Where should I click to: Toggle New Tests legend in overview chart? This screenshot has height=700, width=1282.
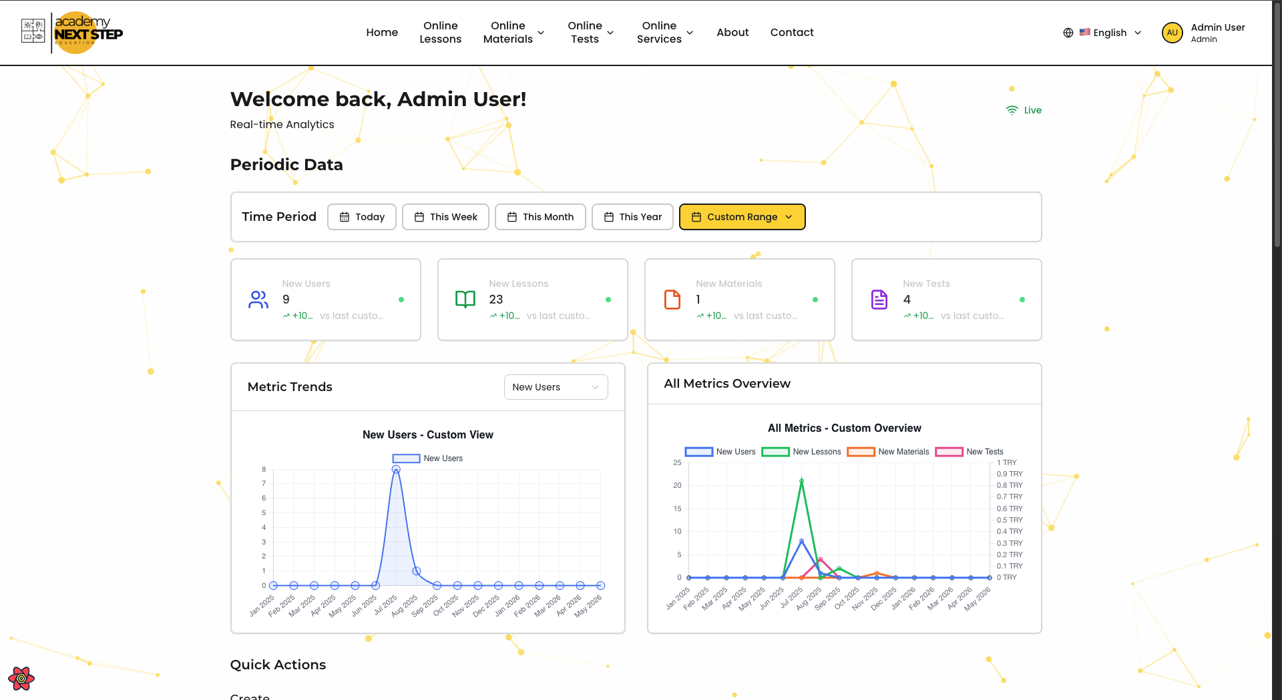(x=970, y=452)
